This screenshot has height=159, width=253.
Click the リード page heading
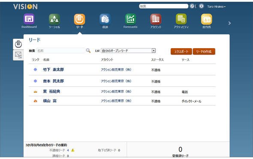point(35,40)
